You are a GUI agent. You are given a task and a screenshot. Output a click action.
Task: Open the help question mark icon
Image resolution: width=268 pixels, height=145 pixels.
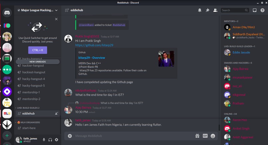[263, 10]
